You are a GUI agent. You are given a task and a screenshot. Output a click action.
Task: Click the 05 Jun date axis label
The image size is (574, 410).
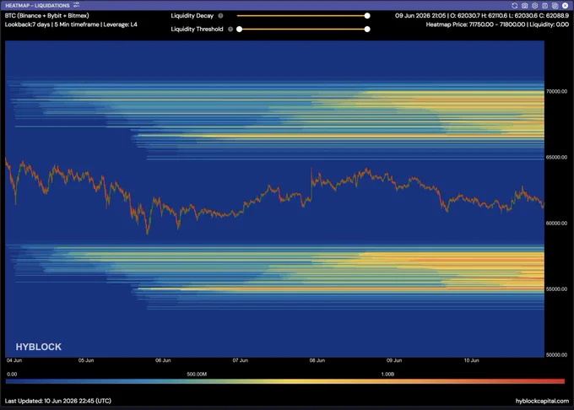tap(86, 360)
